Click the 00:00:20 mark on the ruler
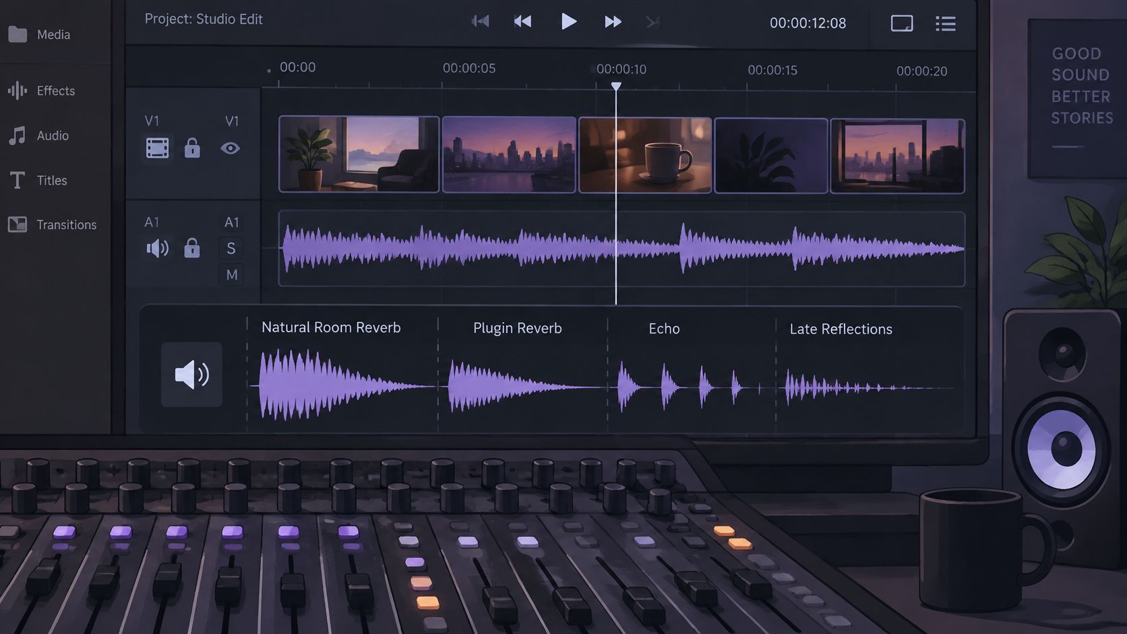 tap(921, 71)
